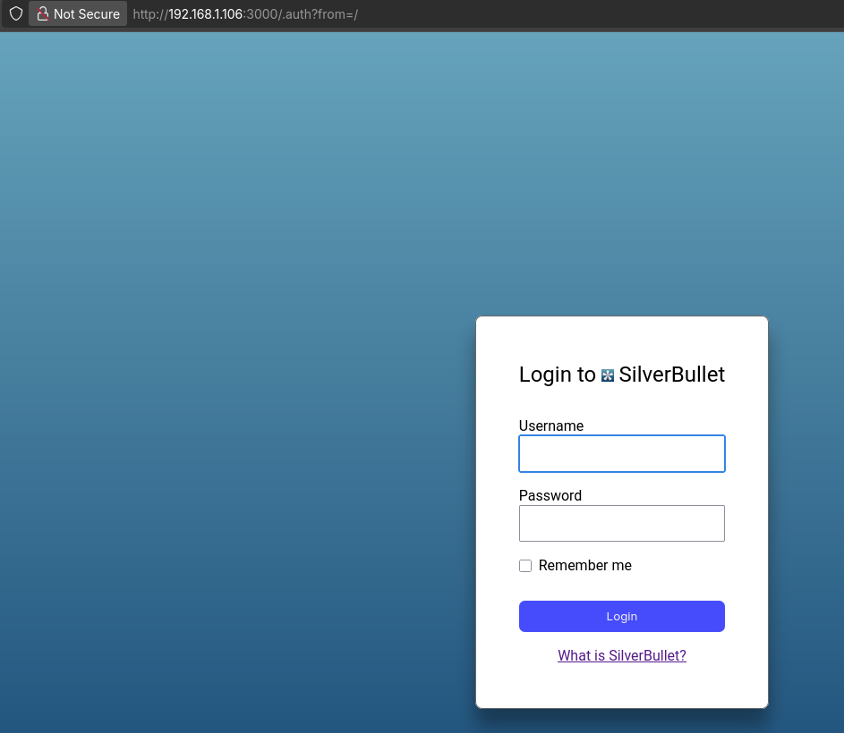Click the crossed-out padlock icon
844x733 pixels.
(42, 13)
